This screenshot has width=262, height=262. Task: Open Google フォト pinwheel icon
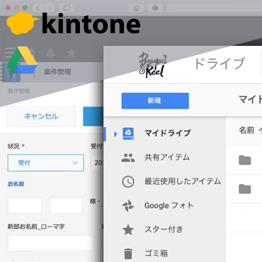(128, 206)
